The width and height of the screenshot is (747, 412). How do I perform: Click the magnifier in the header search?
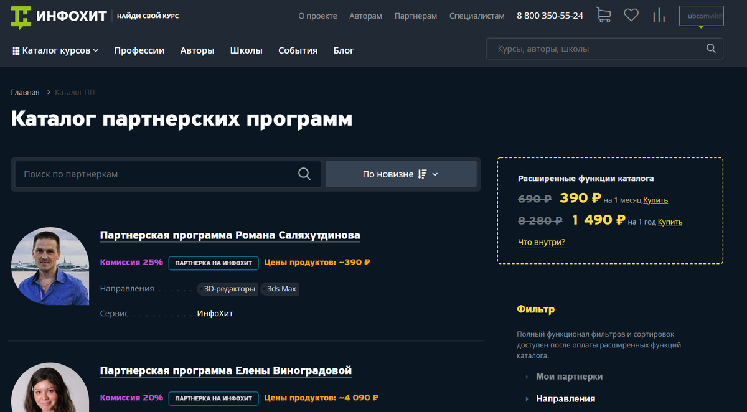pos(711,49)
